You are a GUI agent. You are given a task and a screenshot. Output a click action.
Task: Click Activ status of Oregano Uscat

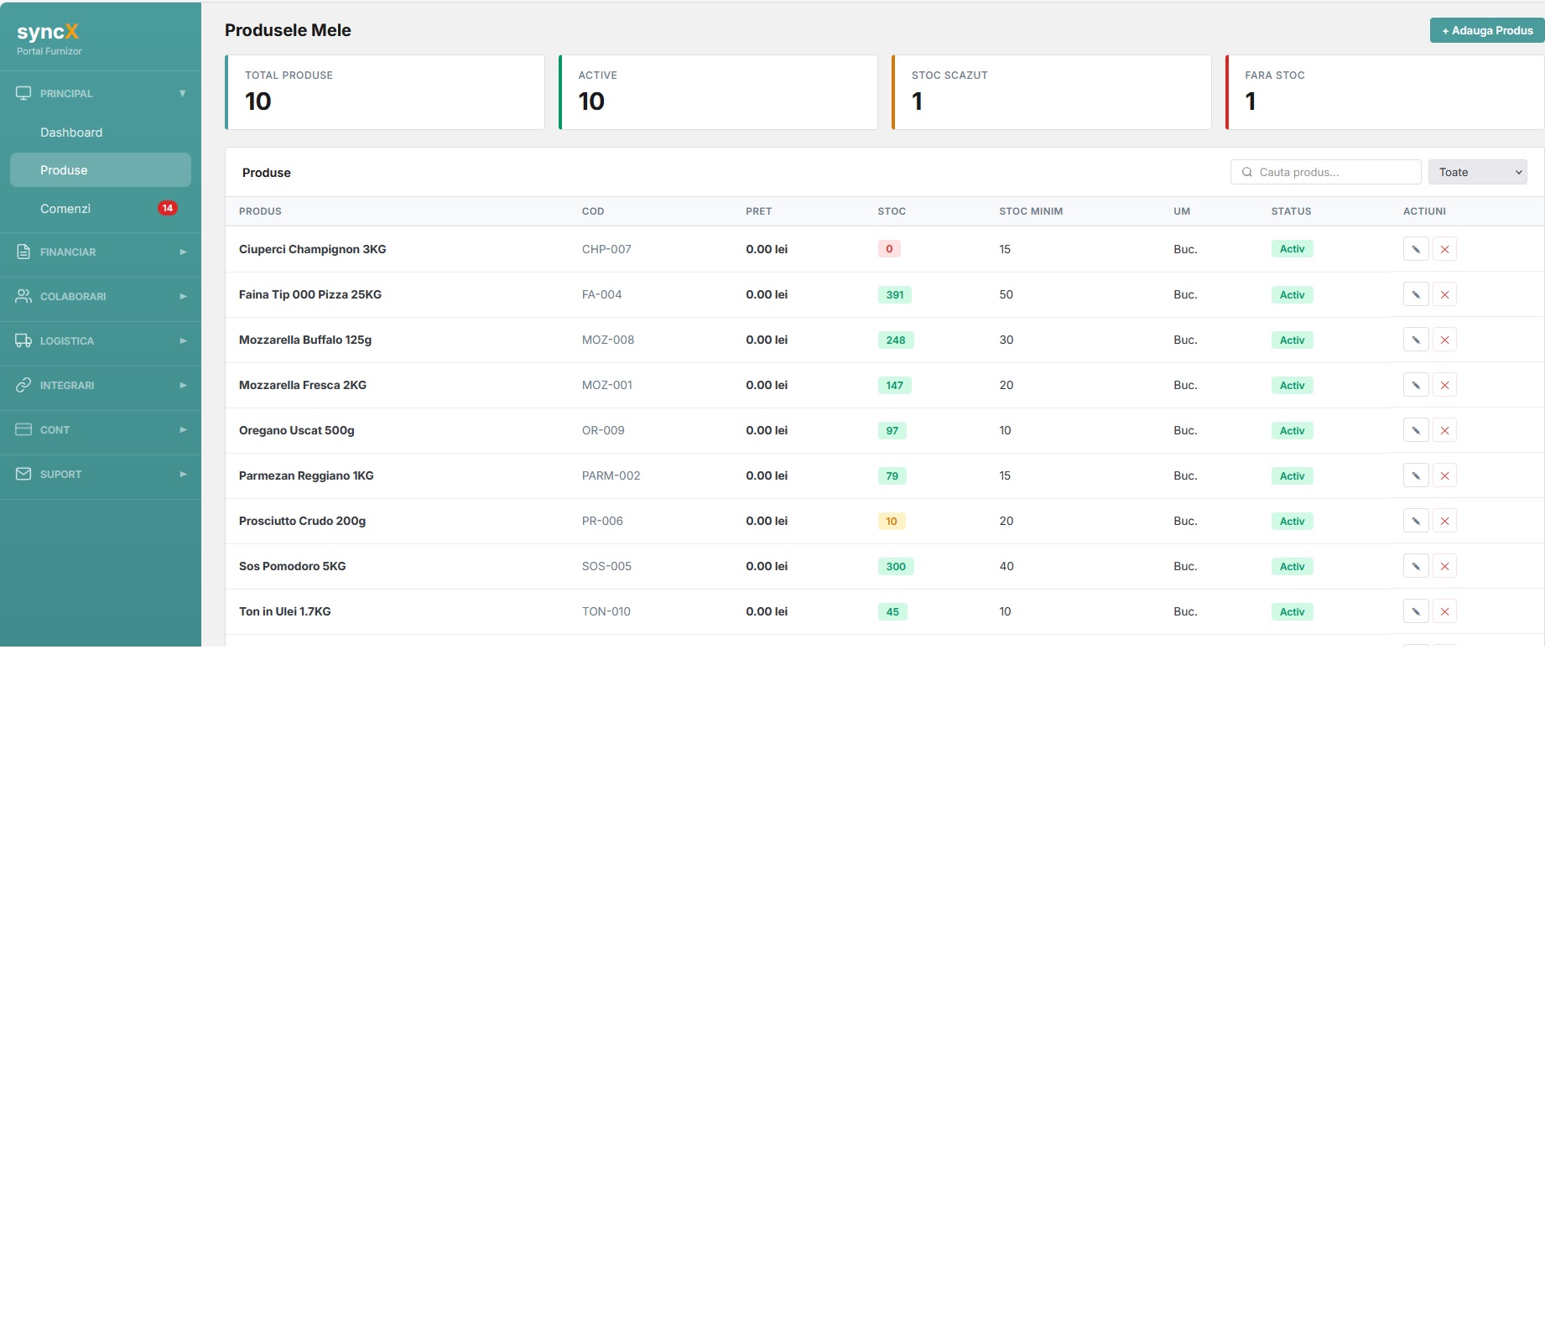(x=1292, y=430)
